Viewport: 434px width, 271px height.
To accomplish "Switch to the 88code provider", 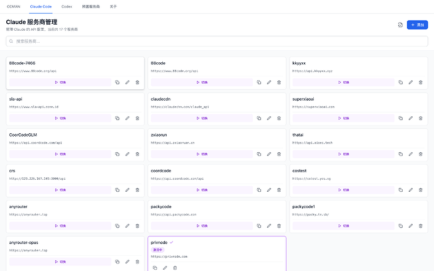I will (202, 82).
